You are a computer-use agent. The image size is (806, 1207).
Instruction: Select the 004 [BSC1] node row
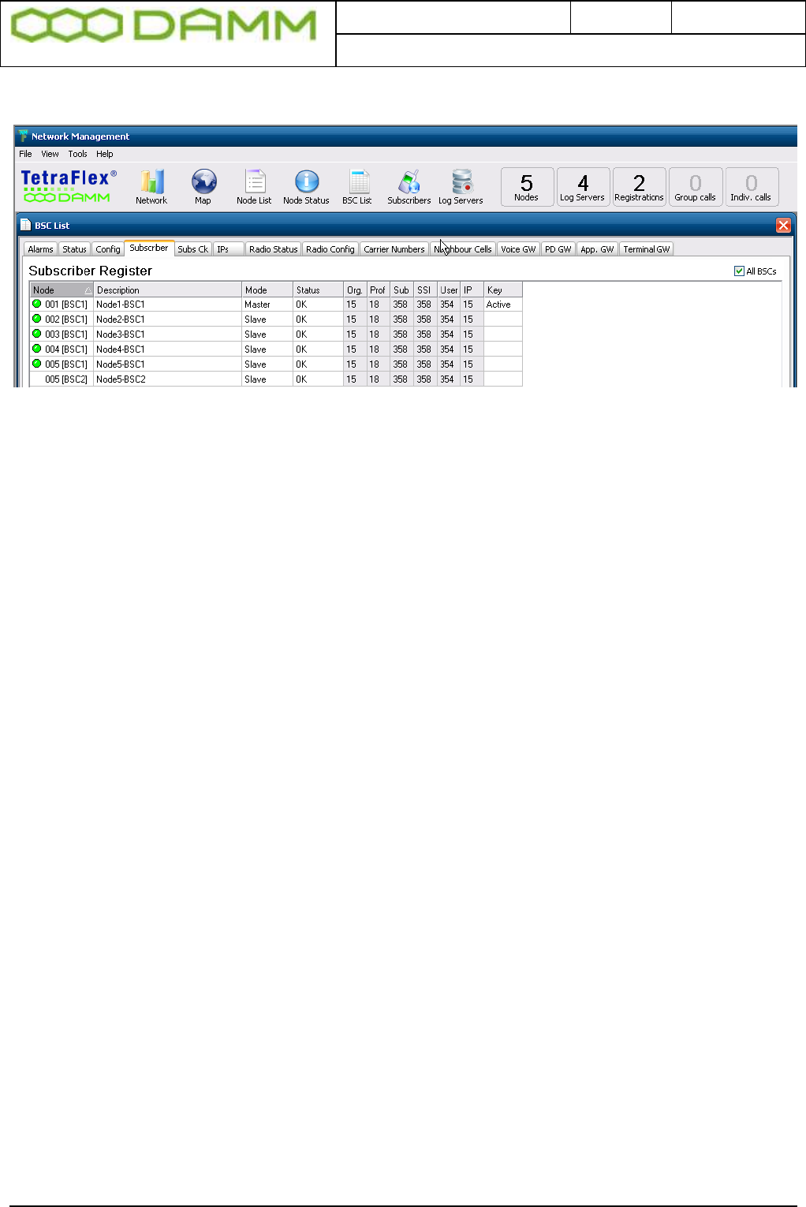coord(276,349)
